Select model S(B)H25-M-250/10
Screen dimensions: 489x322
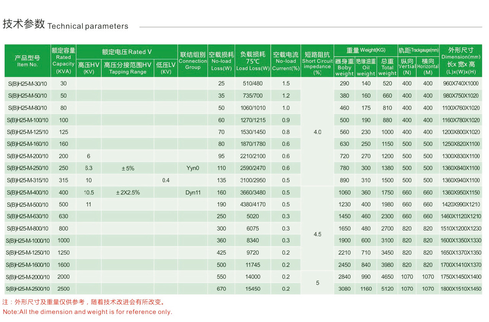(28, 168)
